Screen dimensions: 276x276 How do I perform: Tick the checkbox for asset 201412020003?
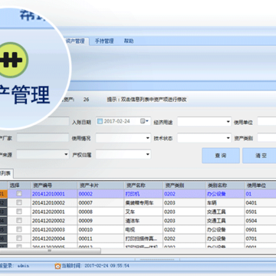19,229
